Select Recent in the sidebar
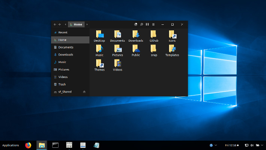Viewport: 266px width, 150px height. (x=70, y=32)
